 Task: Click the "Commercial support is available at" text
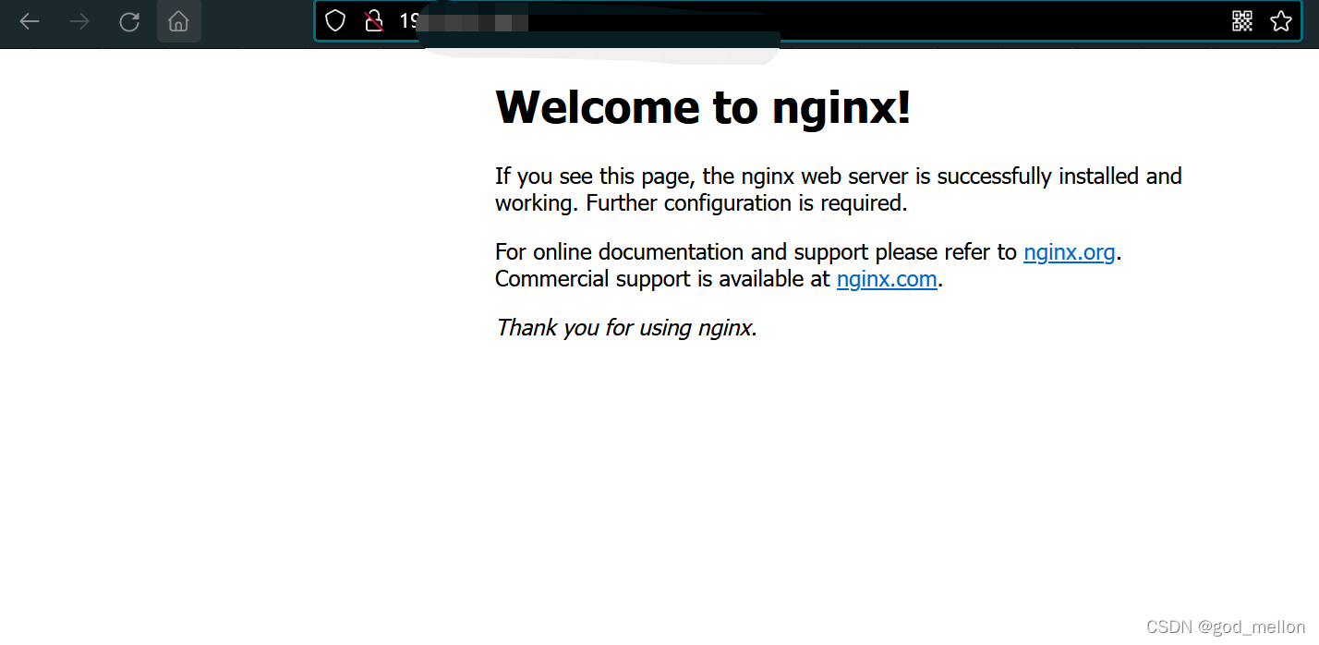tap(662, 278)
